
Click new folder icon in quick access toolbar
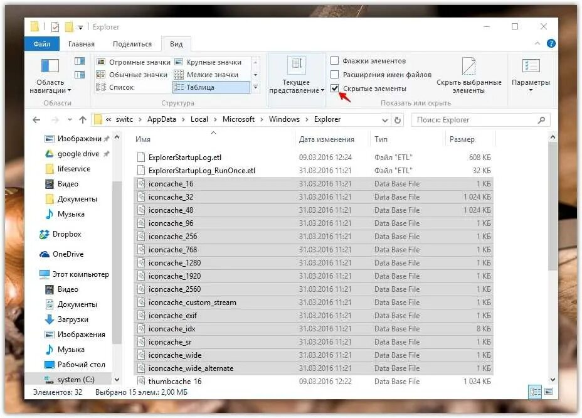pos(69,27)
